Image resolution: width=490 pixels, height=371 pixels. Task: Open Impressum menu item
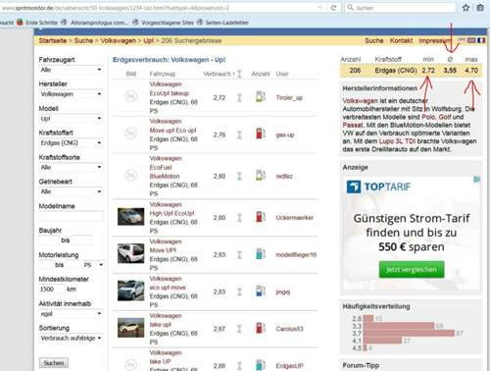point(434,40)
